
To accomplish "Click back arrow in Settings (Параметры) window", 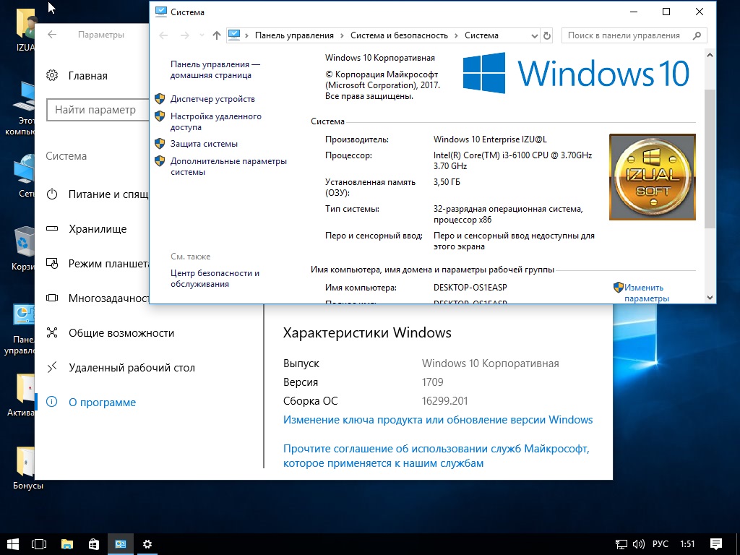I will click(52, 35).
